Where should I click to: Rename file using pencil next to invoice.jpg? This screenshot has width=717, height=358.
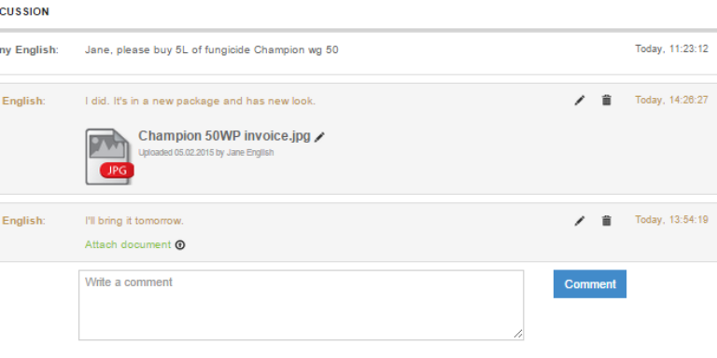pos(319,136)
